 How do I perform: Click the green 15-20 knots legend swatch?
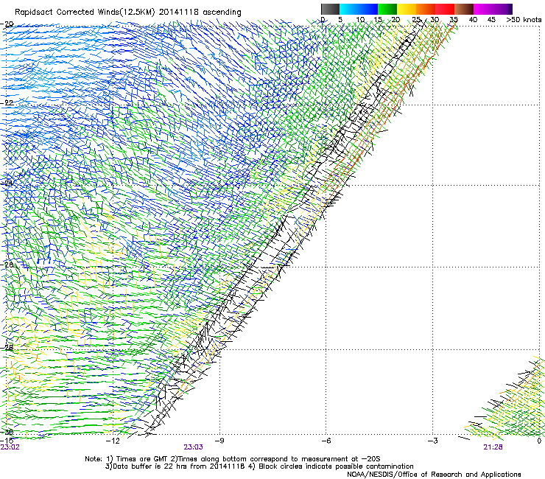pos(387,9)
